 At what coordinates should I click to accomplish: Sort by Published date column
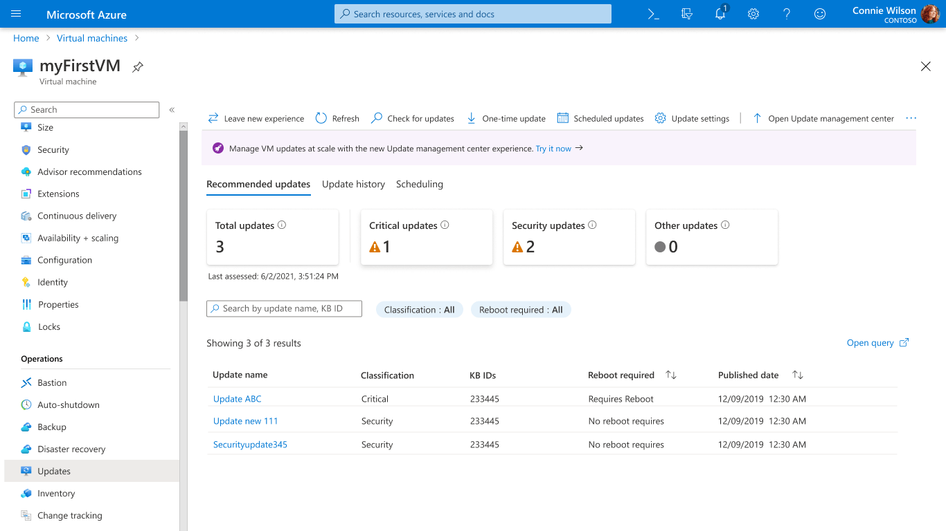[x=798, y=375]
